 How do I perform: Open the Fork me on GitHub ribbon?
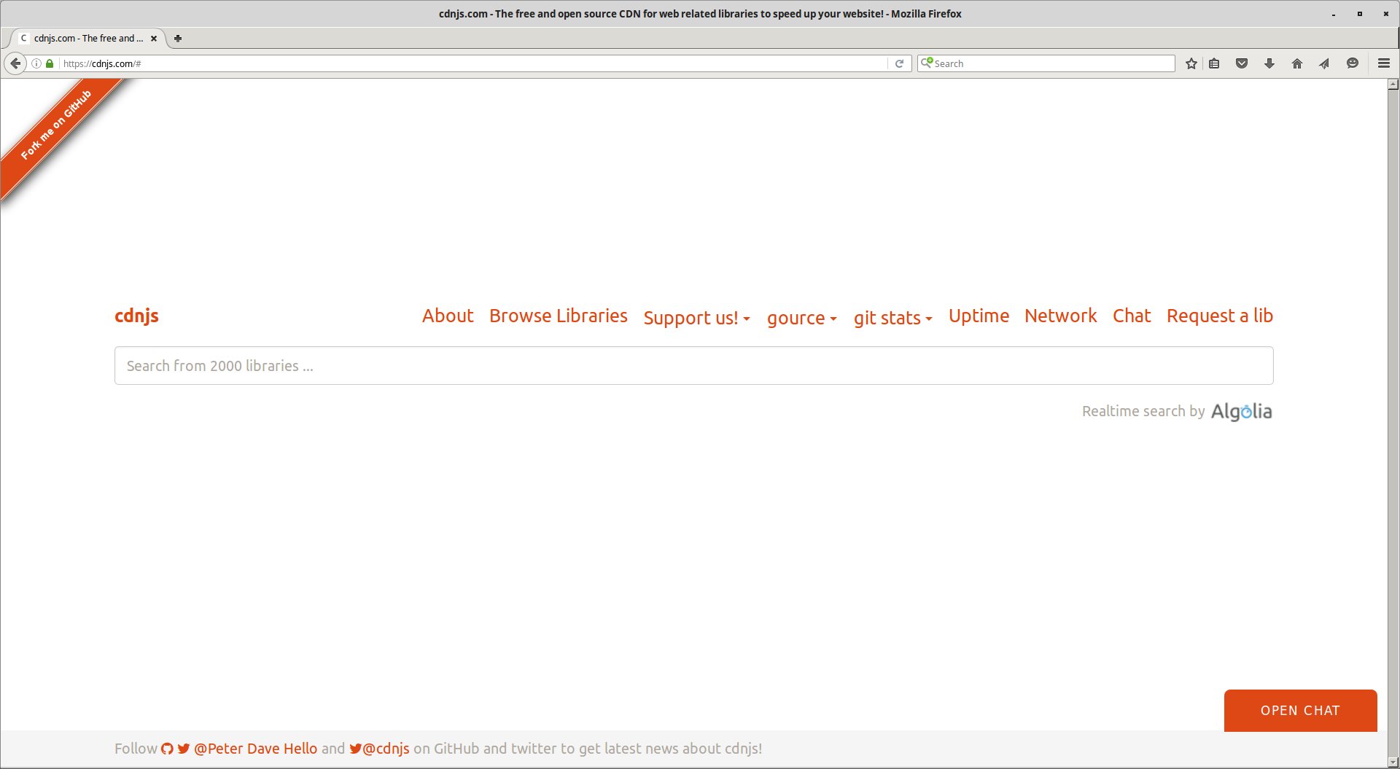point(57,125)
